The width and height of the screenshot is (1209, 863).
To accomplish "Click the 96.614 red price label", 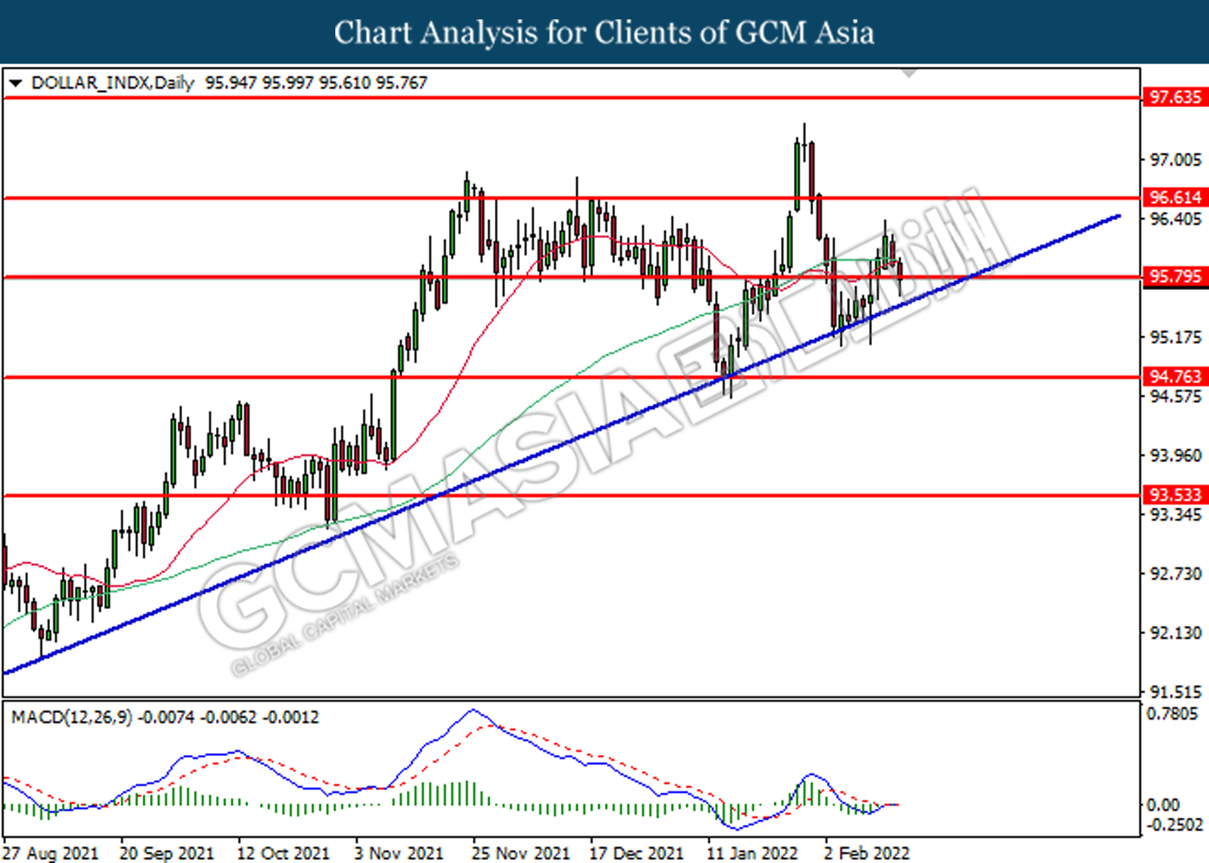I will (1175, 197).
